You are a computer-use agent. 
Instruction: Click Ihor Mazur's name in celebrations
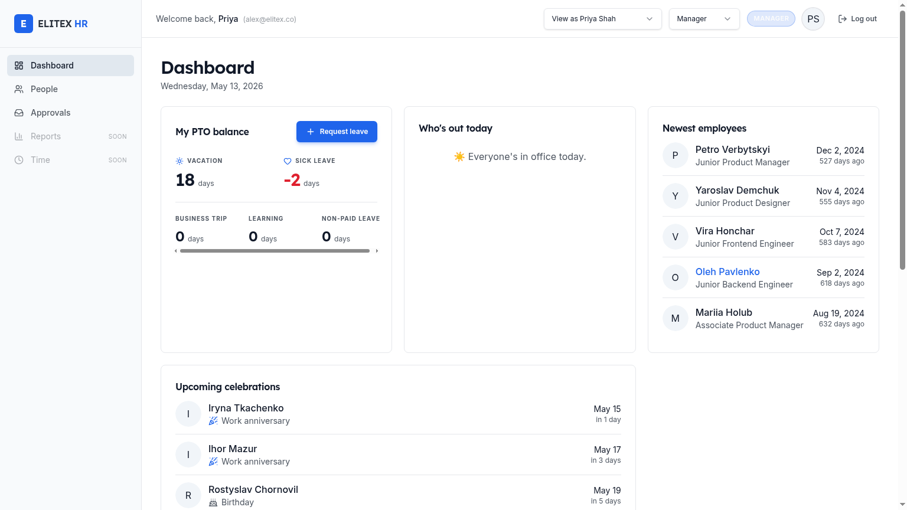tap(233, 449)
